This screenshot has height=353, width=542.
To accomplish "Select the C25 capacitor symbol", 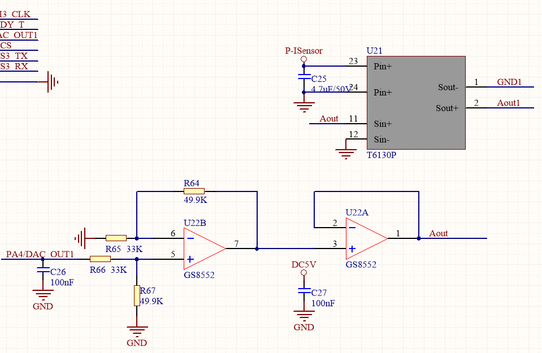I will 304,77.
